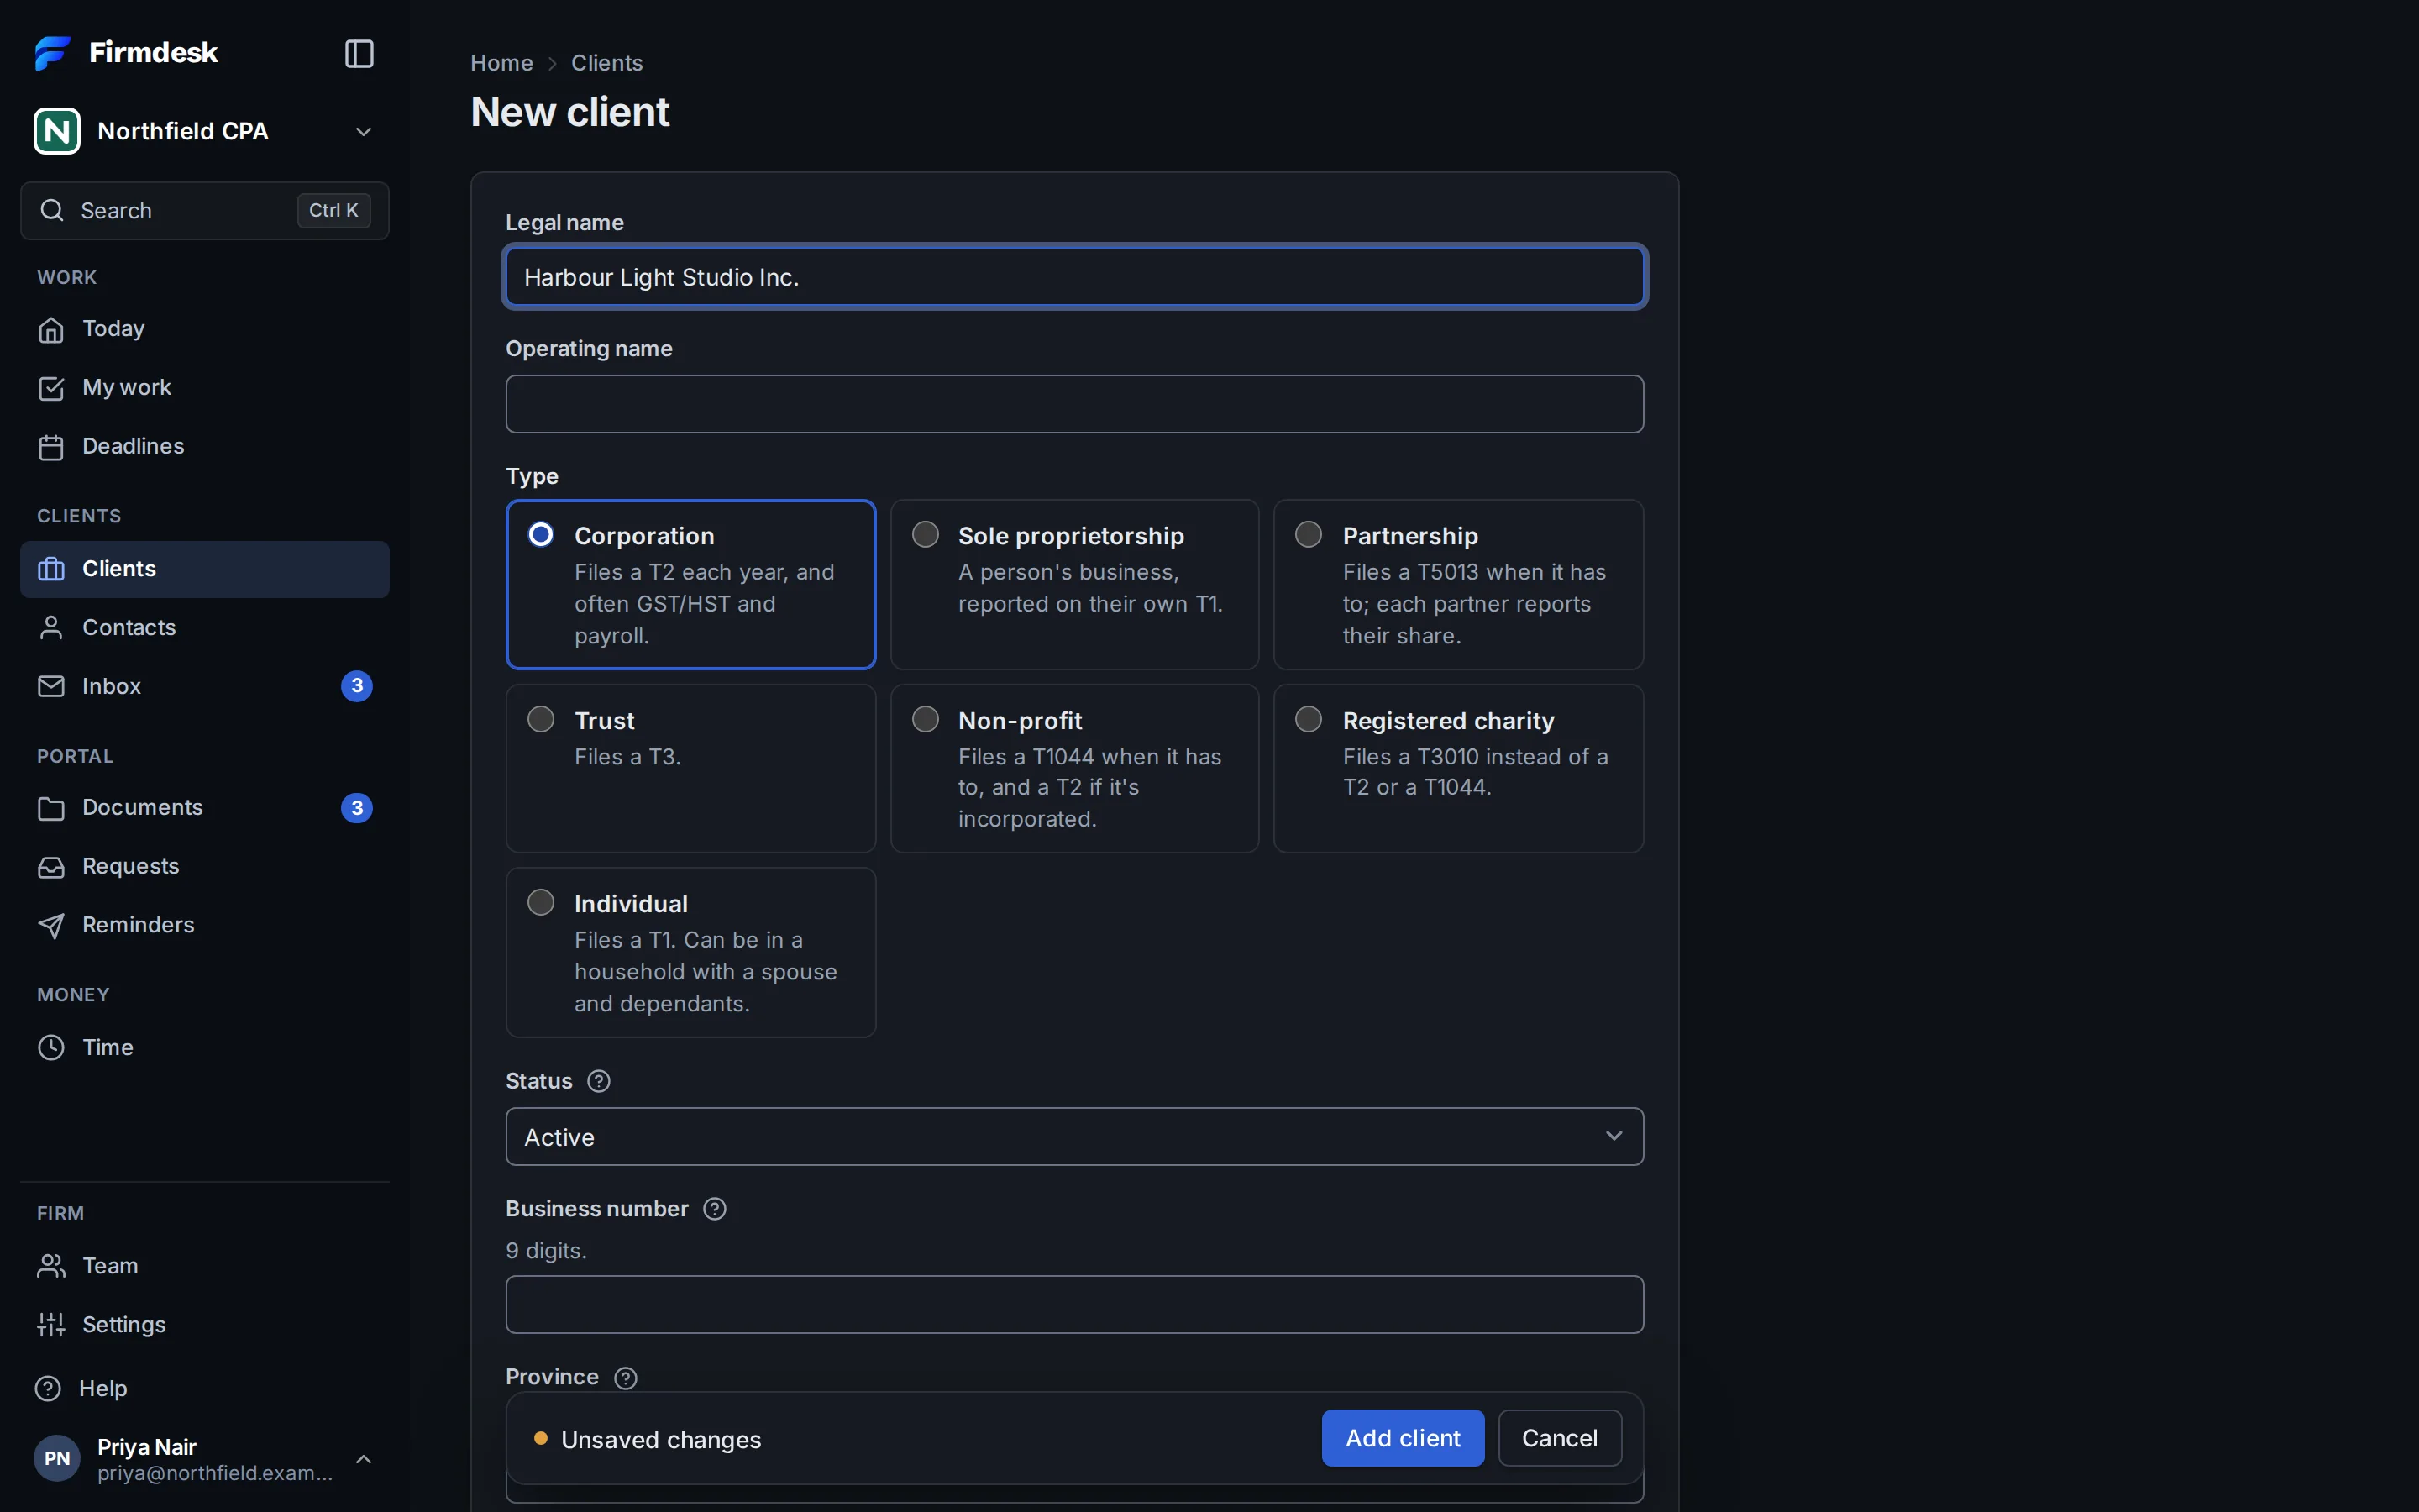
Task: Click the search magnifier icon
Action: click(x=52, y=210)
